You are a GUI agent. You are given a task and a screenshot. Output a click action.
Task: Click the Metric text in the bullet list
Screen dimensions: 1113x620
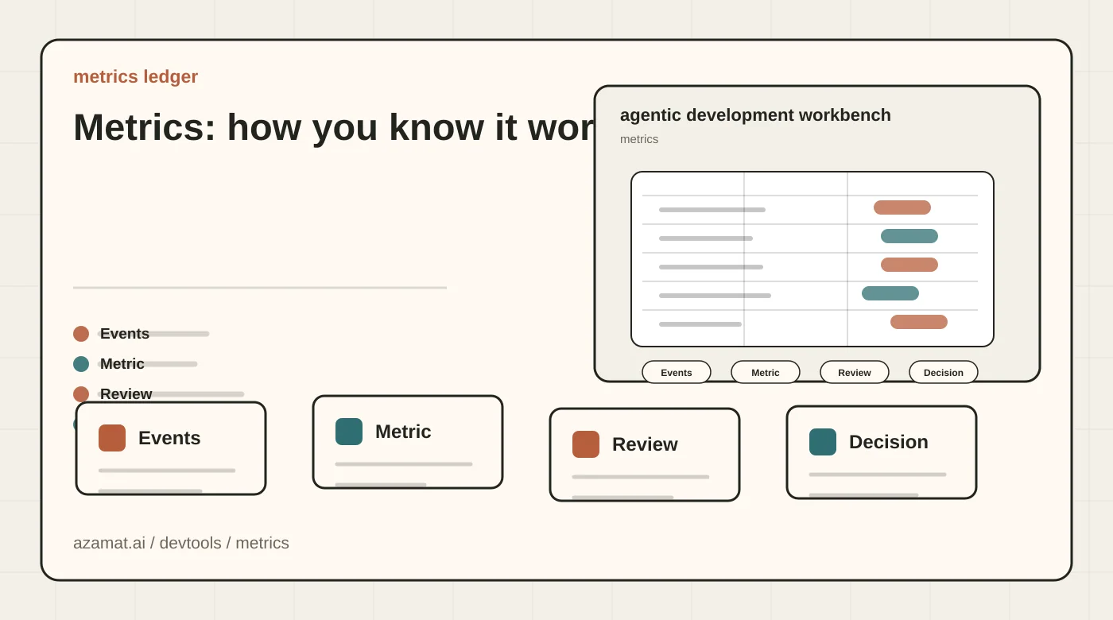(122, 364)
